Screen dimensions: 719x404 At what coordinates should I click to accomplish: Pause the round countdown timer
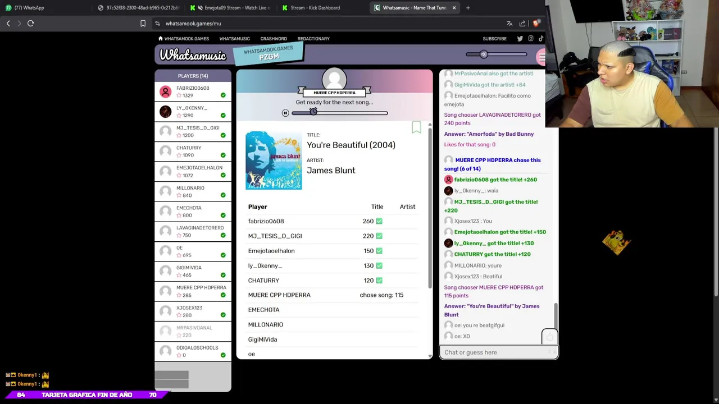point(285,113)
